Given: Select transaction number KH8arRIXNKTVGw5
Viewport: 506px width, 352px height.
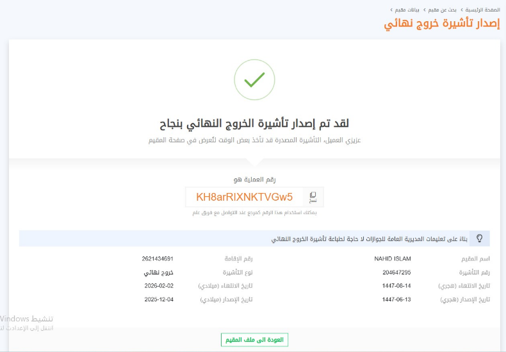Looking at the screenshot, I should (244, 197).
